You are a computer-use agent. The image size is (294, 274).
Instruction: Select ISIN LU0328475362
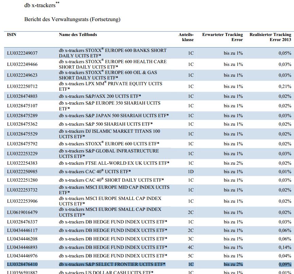click(22, 124)
